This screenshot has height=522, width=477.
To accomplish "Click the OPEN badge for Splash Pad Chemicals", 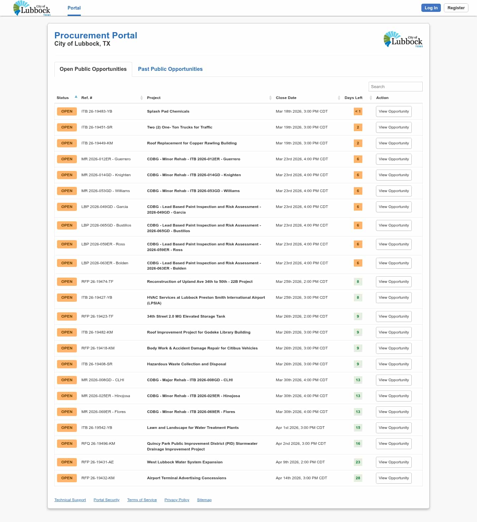I will tap(67, 112).
